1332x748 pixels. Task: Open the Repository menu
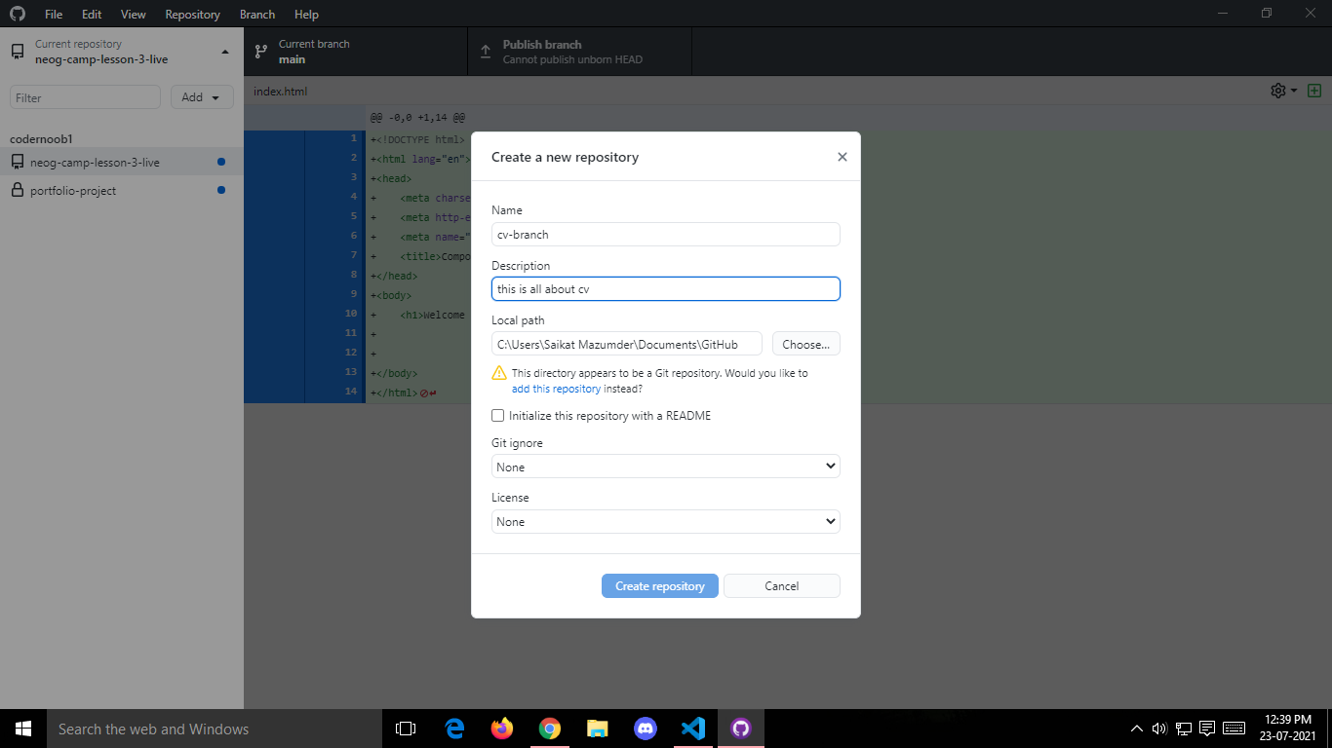[x=192, y=15]
